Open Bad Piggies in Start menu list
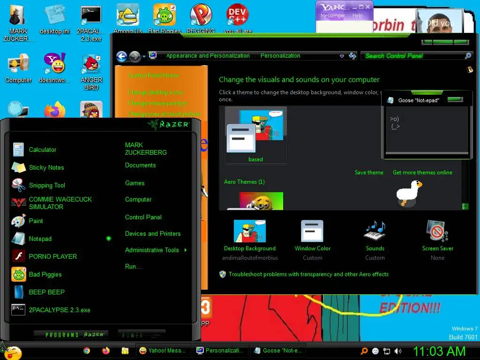The height and width of the screenshot is (360, 480). (45, 274)
